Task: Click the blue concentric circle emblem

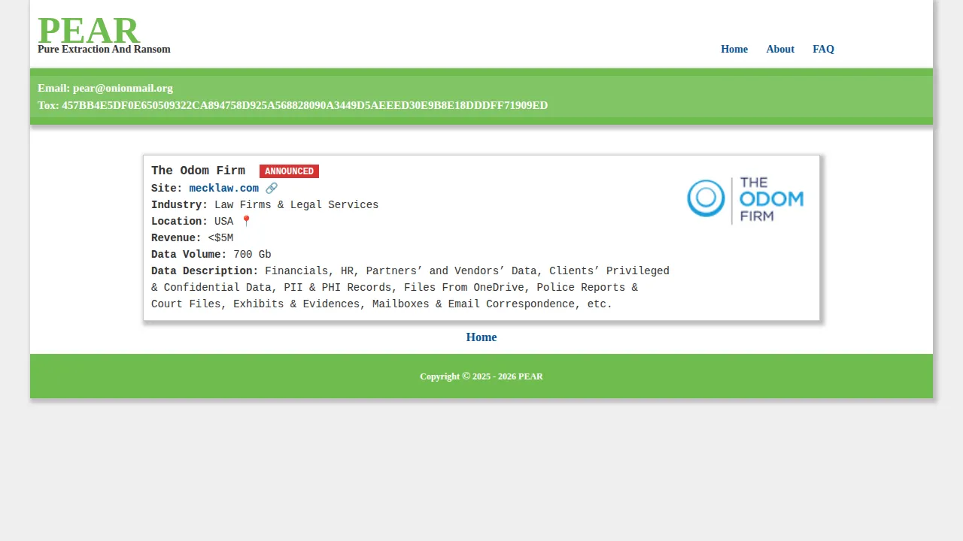Action: 706,198
